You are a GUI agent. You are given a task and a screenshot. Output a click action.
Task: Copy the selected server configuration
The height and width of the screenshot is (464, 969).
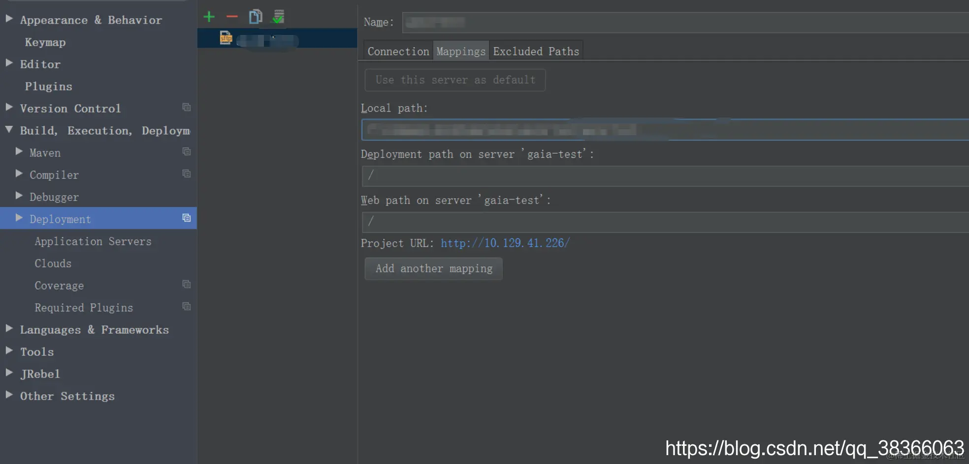tap(256, 17)
